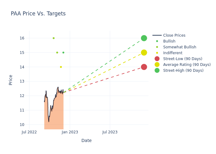Image resolution: width=216 pixels, height=154 pixels.
Task: Toggle Bullish series in legend
Action: click(x=169, y=41)
